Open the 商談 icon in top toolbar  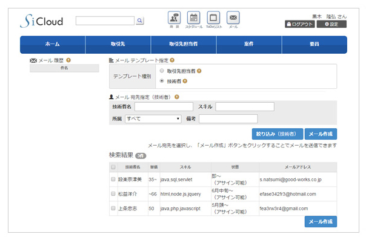[174, 18]
